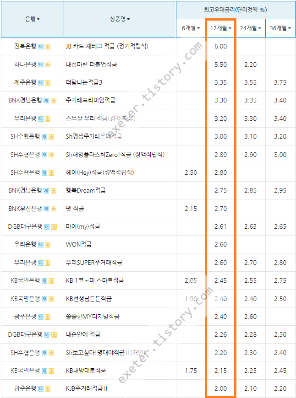Viewport: 296px width, 398px height.
Task: Click the 2.61 rate for 마이(my)적금
Action: [x=220, y=226]
